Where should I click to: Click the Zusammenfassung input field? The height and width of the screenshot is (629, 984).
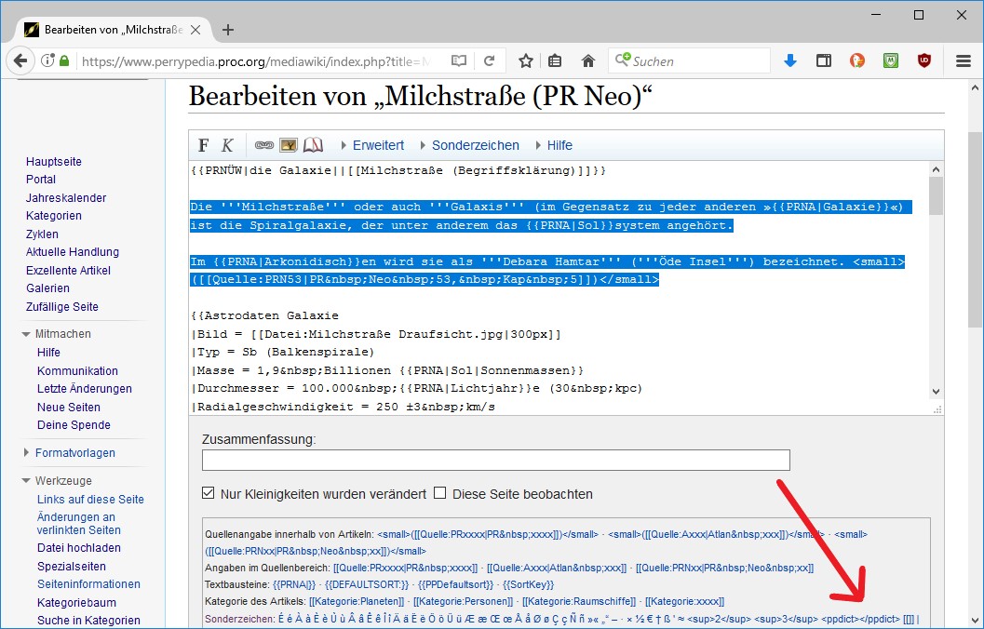tap(495, 461)
